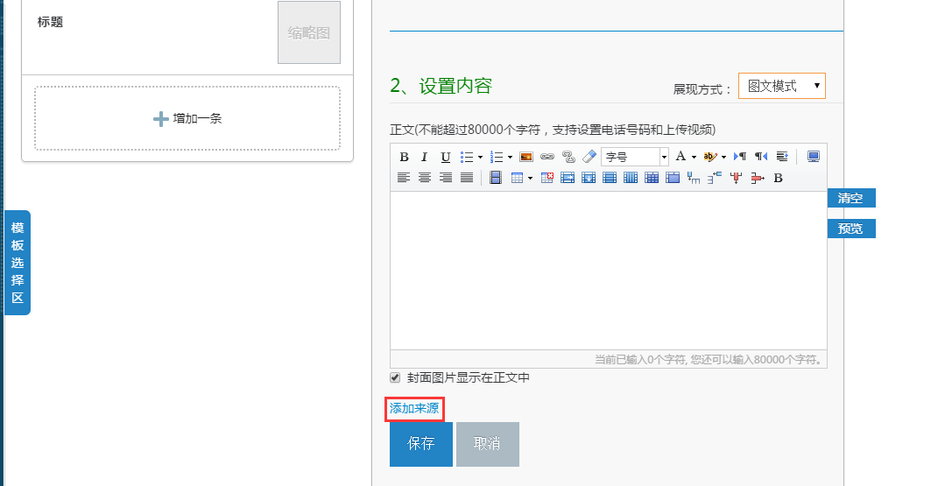The height and width of the screenshot is (486, 952).
Task: Toggle fullscreen editor via monitor icon
Action: pos(814,157)
